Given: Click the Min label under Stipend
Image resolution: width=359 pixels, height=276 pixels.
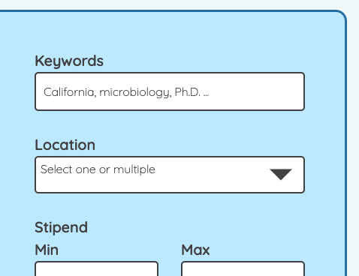Looking at the screenshot, I should pyautogui.click(x=47, y=250).
